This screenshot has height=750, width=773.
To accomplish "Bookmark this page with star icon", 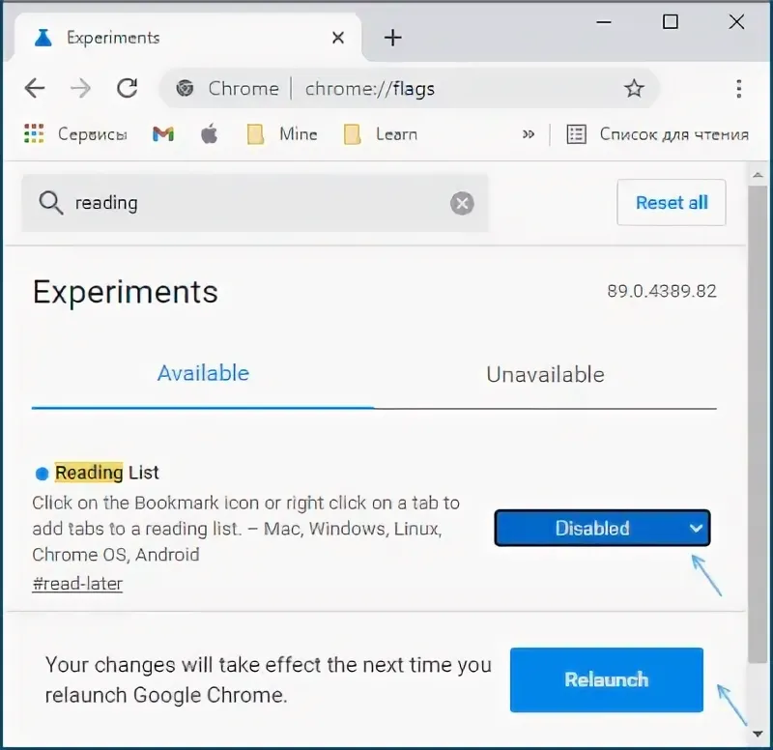I will pyautogui.click(x=634, y=89).
